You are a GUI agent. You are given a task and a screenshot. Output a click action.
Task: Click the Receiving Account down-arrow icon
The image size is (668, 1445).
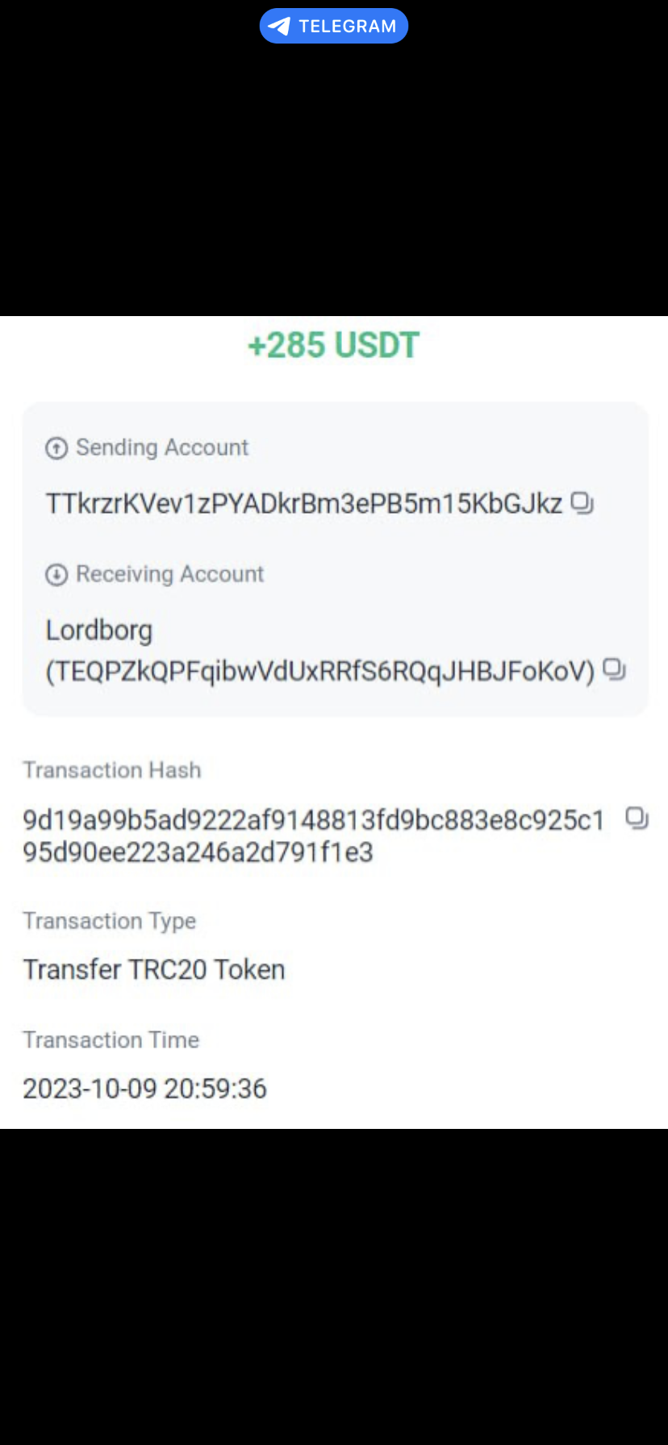[56, 575]
